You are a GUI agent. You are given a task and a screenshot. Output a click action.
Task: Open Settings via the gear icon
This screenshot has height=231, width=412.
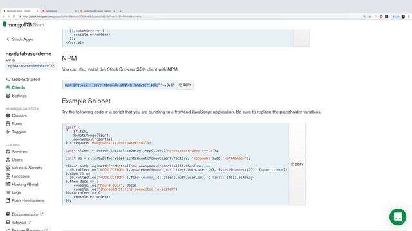(8, 96)
